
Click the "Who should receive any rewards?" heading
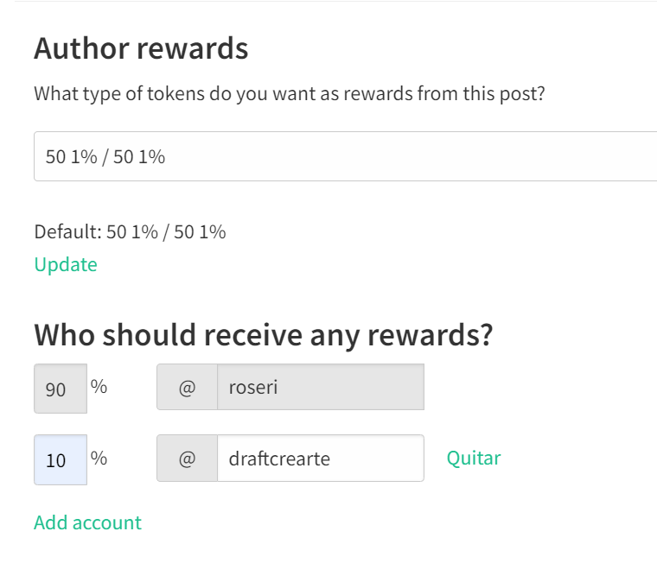pyautogui.click(x=263, y=334)
